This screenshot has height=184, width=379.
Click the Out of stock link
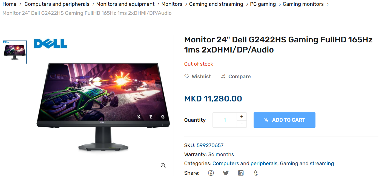tap(199, 64)
